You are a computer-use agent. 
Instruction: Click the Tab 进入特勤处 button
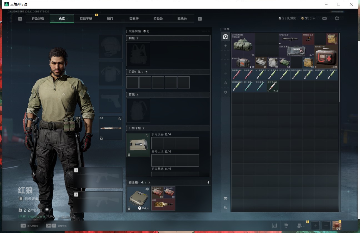(29, 226)
